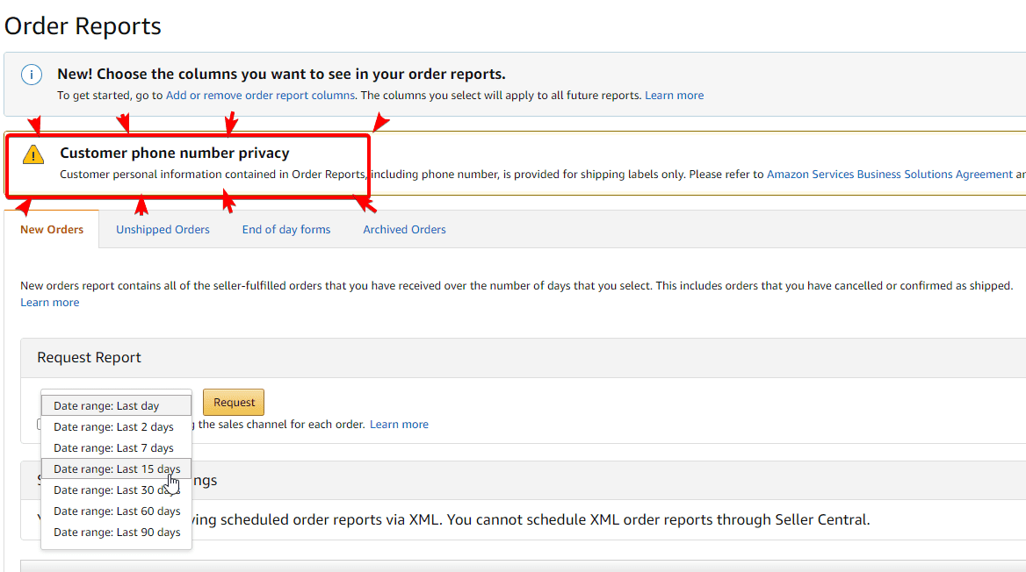The height and width of the screenshot is (572, 1026).
Task: Select Date range: Last 60 days option
Action: [x=116, y=511]
